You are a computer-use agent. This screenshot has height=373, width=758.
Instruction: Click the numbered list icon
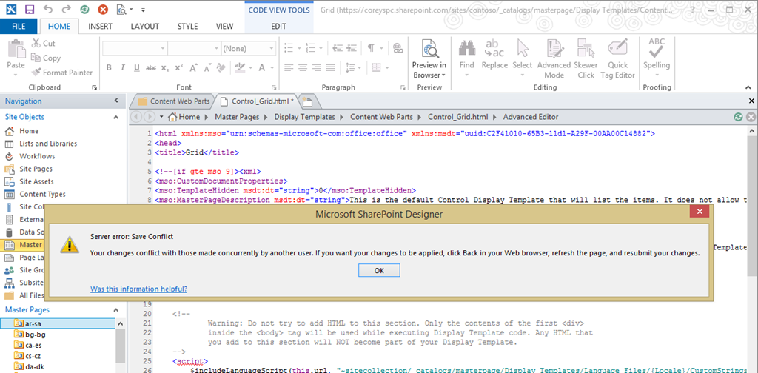[310, 48]
